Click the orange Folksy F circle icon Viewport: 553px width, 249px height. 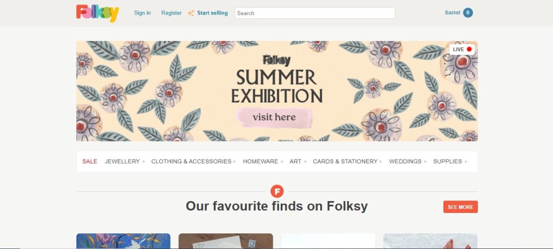pos(276,191)
